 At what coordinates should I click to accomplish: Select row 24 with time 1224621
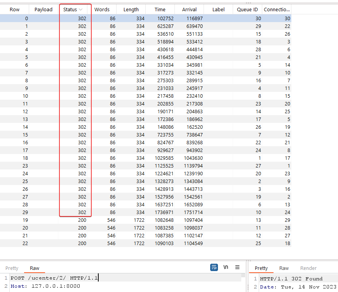[146, 173]
